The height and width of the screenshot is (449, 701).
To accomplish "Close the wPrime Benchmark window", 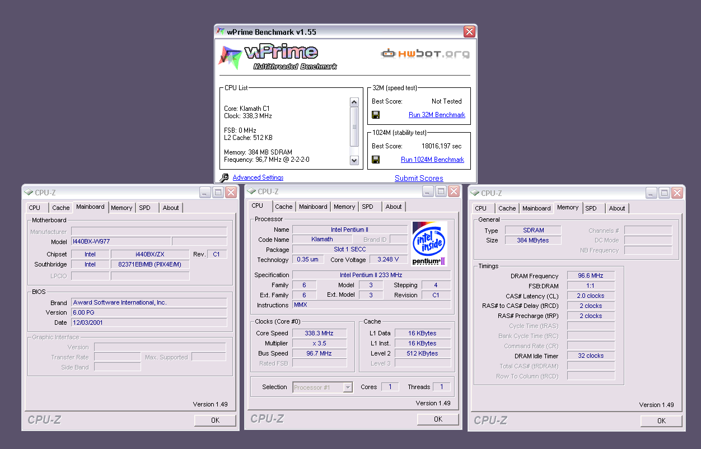I will pos(469,32).
